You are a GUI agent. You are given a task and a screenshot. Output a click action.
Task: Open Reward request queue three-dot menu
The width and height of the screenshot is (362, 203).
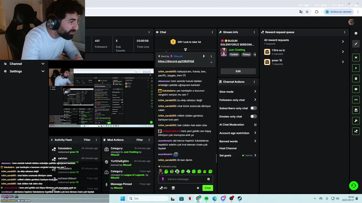tap(344, 32)
